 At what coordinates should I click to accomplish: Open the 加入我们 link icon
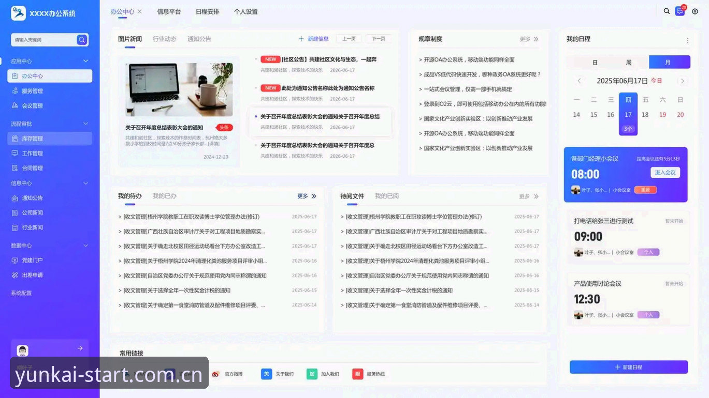point(312,374)
